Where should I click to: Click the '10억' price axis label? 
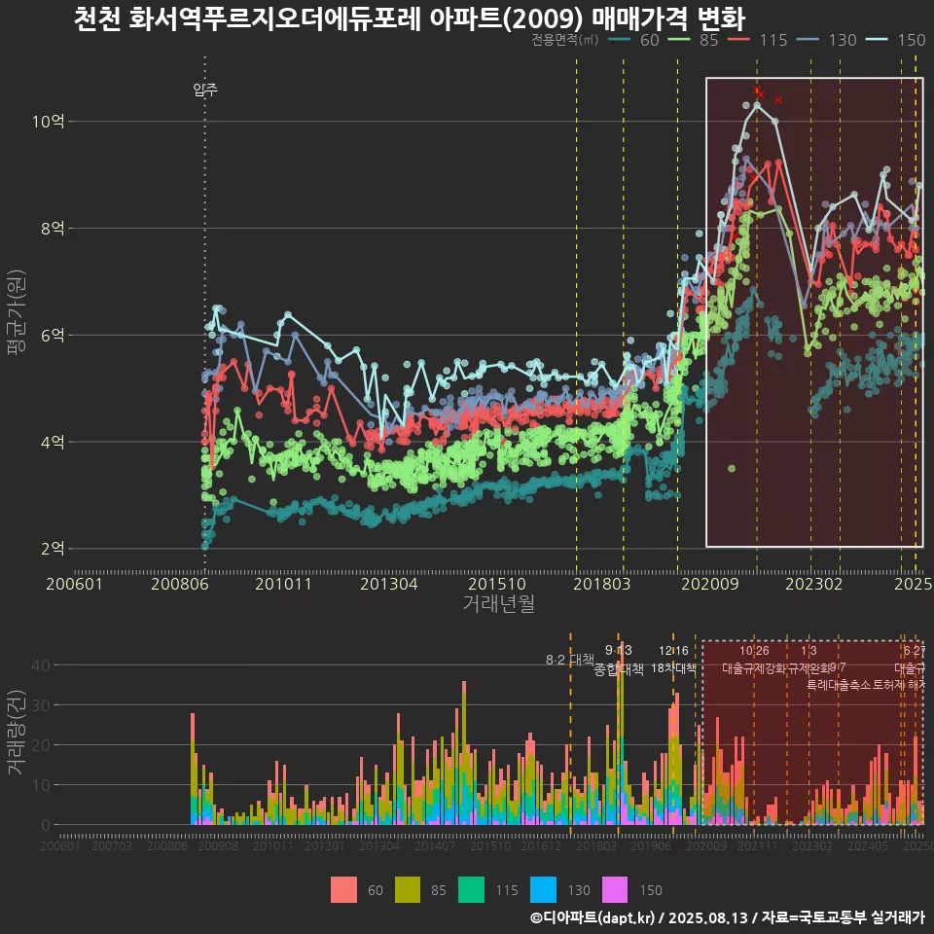(x=49, y=122)
